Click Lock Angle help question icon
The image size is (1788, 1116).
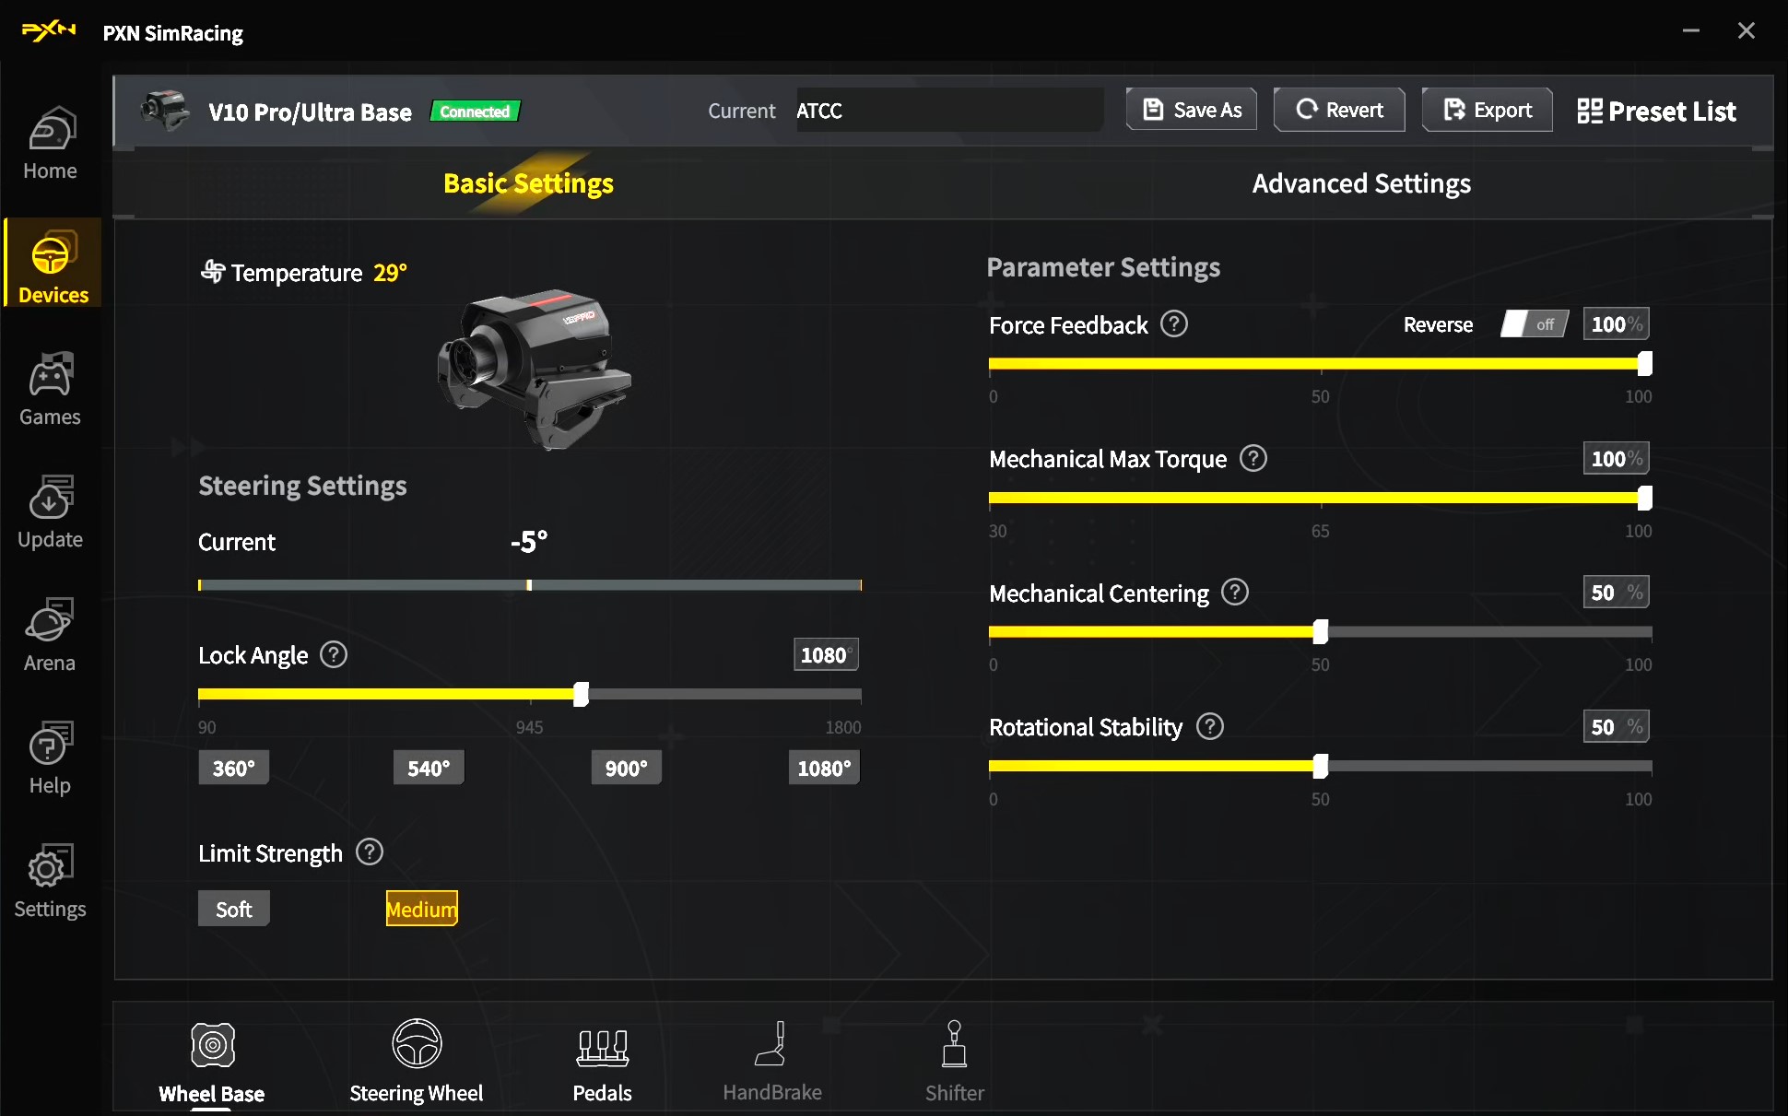coord(333,655)
